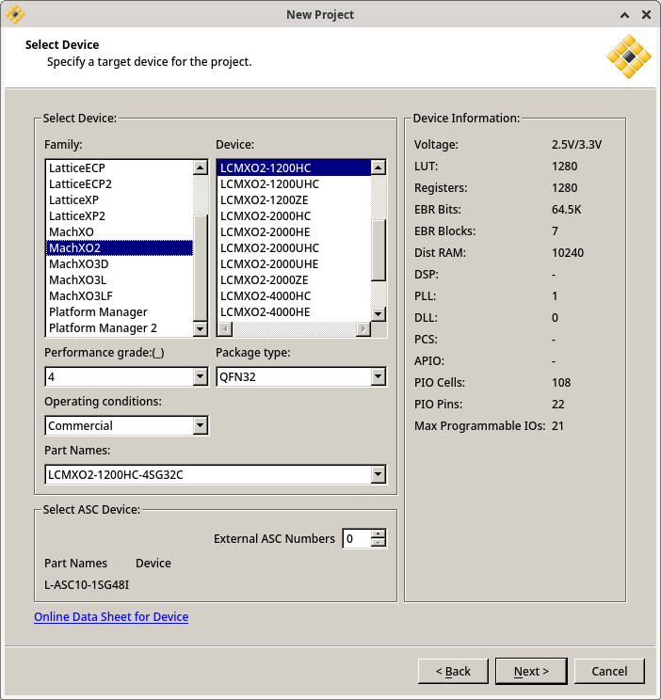Choose device LCMXO2-1200ZE

[294, 200]
